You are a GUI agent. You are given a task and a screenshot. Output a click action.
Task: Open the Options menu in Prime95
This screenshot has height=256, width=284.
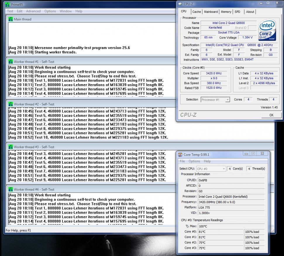tap(50, 11)
